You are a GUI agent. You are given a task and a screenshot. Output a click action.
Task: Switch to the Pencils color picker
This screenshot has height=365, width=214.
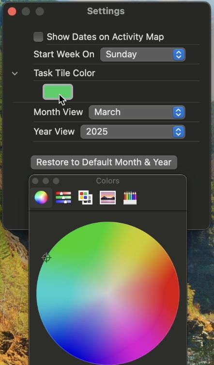coord(130,198)
